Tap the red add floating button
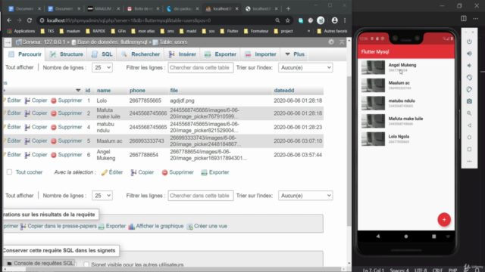 click(444, 220)
